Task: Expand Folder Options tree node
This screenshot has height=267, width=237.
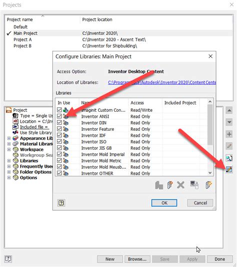Action: (x=9, y=172)
